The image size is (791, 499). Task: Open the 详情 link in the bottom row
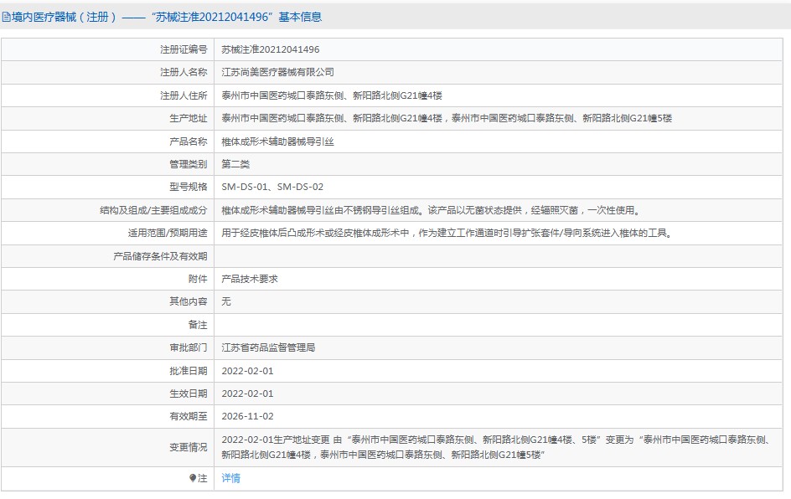click(x=230, y=478)
